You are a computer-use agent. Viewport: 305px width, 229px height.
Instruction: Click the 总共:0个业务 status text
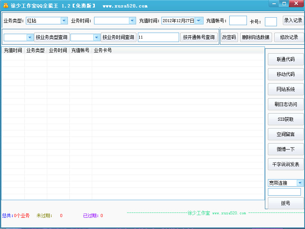[x=16, y=216]
